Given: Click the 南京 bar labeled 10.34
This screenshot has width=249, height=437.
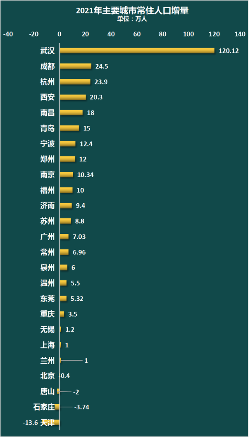Looking at the screenshot, I should tap(66, 175).
